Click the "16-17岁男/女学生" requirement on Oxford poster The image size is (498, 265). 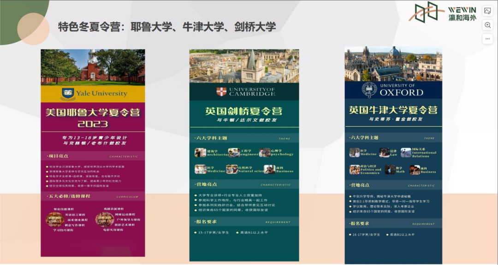pos(366,235)
